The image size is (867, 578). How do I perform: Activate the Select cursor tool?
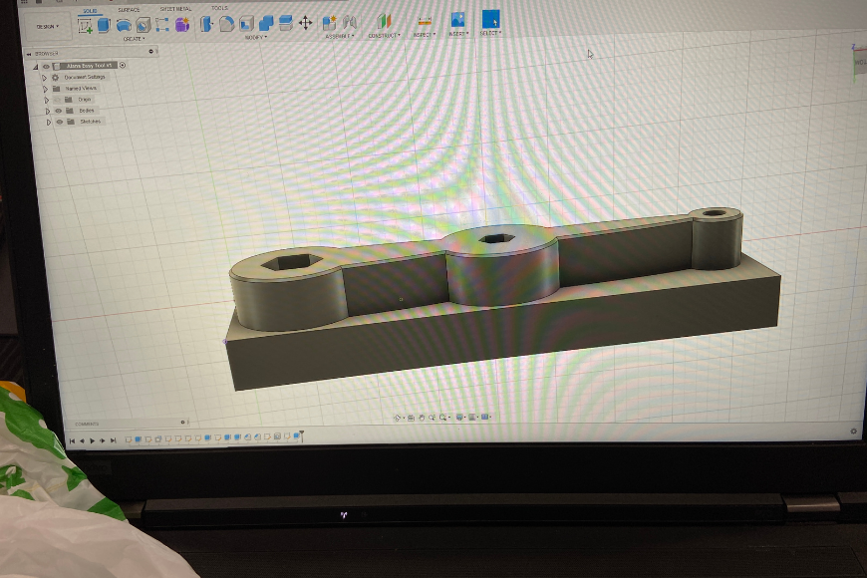[490, 19]
